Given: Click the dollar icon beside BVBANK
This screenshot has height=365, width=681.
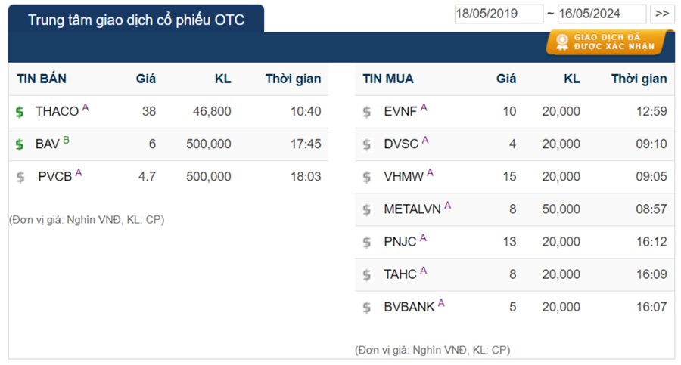Looking at the screenshot, I should 367,307.
